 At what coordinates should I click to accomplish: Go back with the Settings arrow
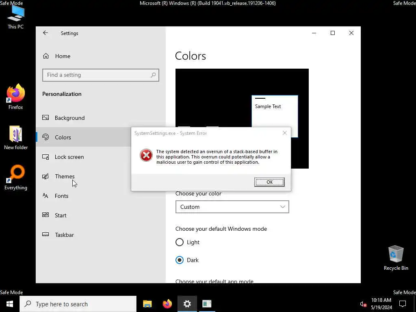45,33
